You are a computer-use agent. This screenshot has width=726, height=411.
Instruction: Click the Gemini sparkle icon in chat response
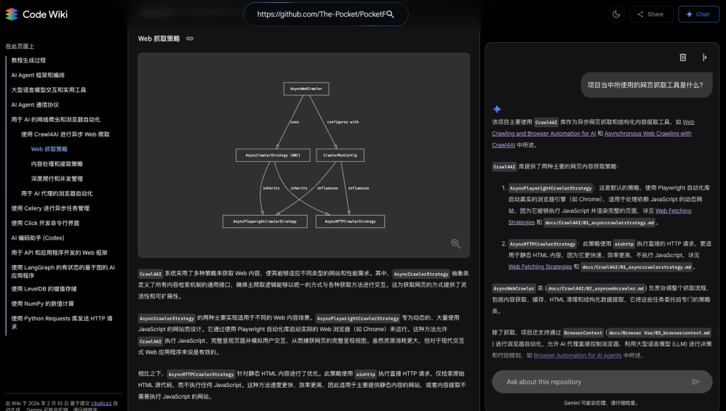coord(497,109)
